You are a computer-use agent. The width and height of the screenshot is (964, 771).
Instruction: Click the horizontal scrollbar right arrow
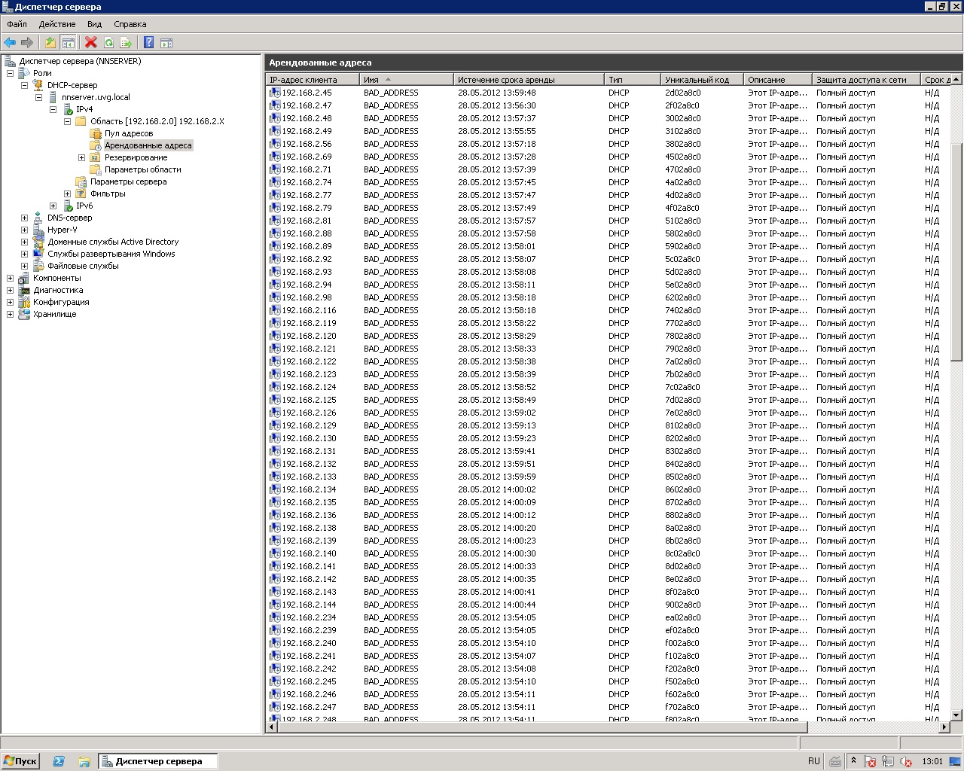(x=945, y=727)
